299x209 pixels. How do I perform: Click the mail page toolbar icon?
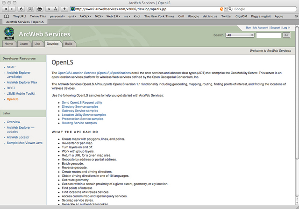pyautogui.click(x=30, y=9)
